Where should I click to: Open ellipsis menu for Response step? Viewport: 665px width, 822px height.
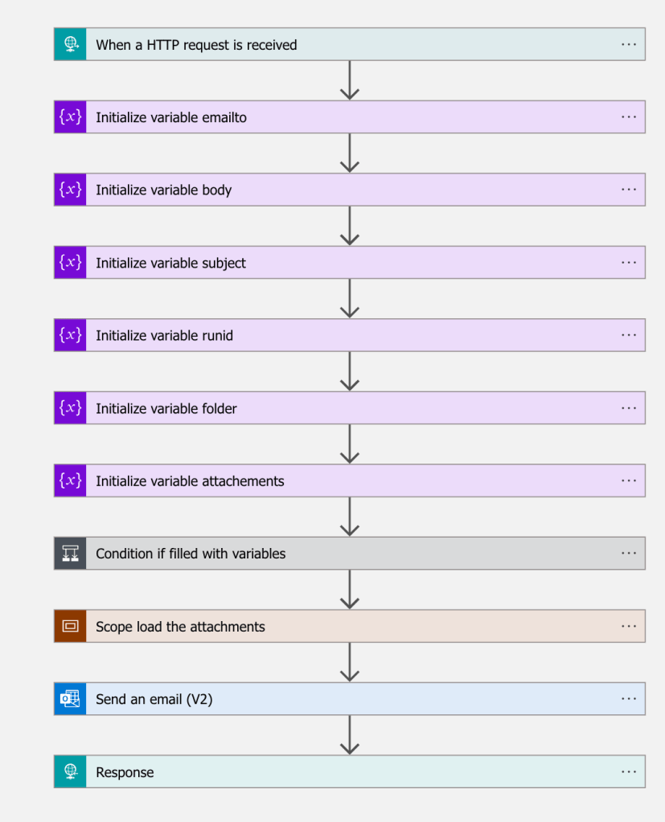point(629,771)
